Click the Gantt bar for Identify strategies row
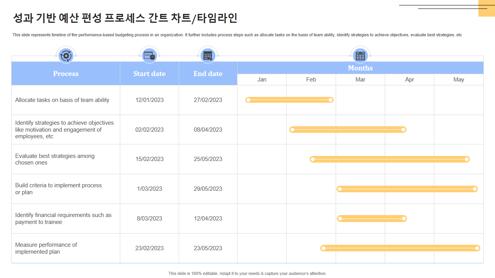This screenshot has height=278, width=495. click(348, 130)
